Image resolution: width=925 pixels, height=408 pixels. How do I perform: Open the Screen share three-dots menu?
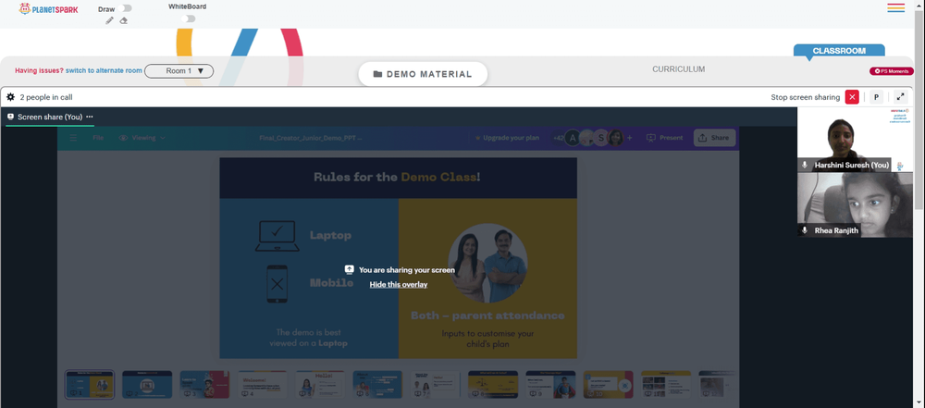click(90, 117)
